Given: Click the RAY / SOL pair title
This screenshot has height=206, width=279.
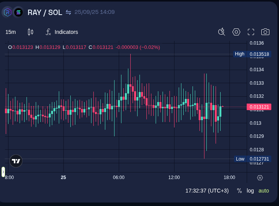Looking at the screenshot, I should (45, 12).
